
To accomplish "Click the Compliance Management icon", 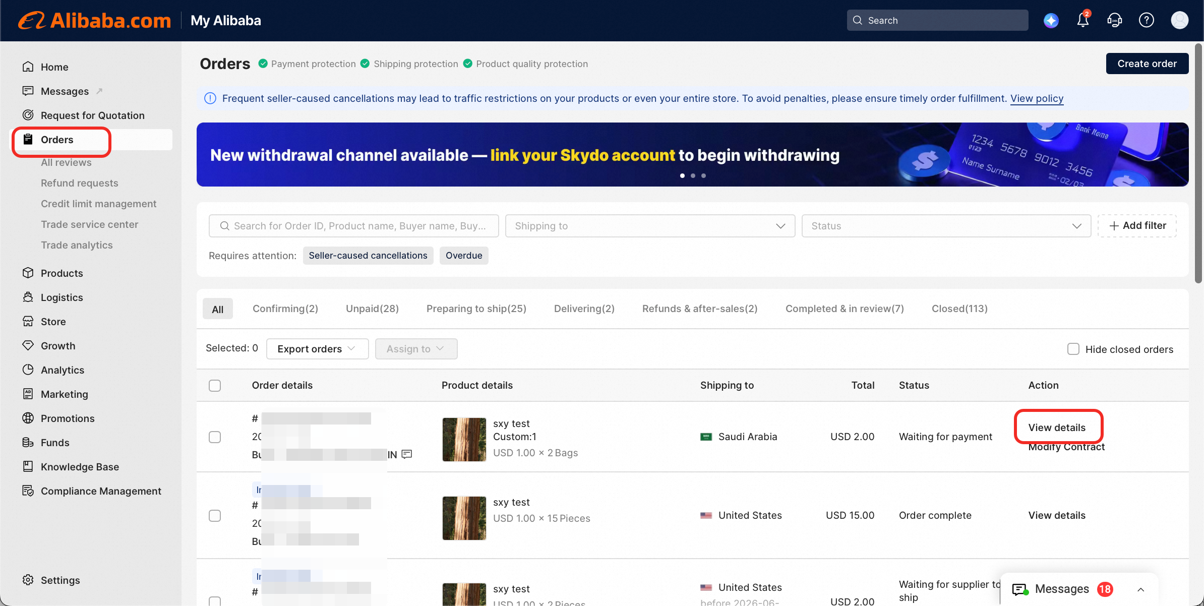I will coord(28,491).
